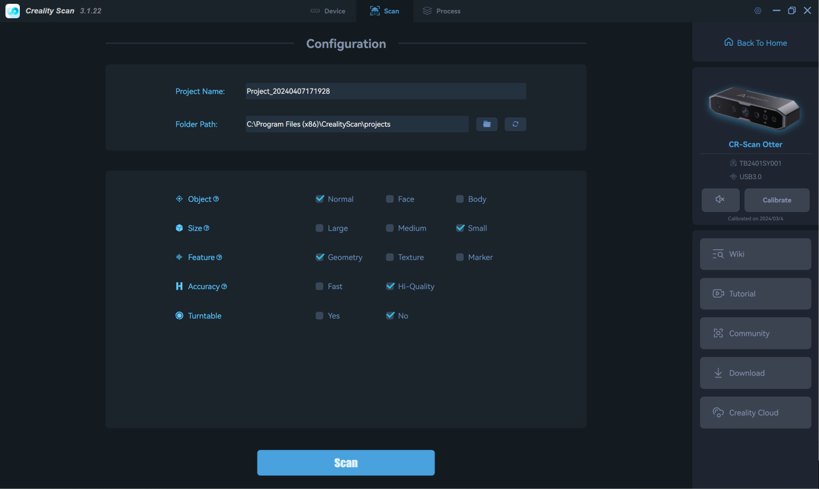Click the Size cube icon

[x=179, y=228]
